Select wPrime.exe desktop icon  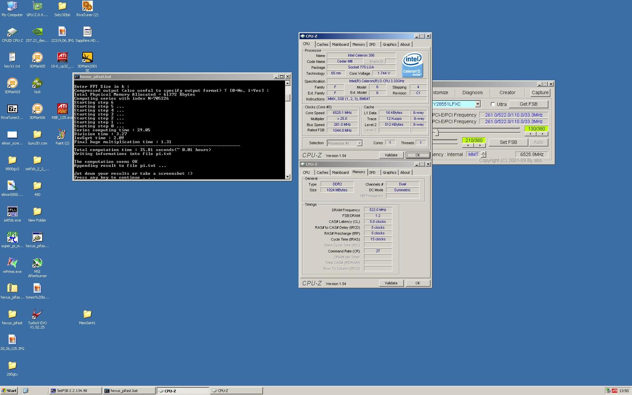coord(12,266)
